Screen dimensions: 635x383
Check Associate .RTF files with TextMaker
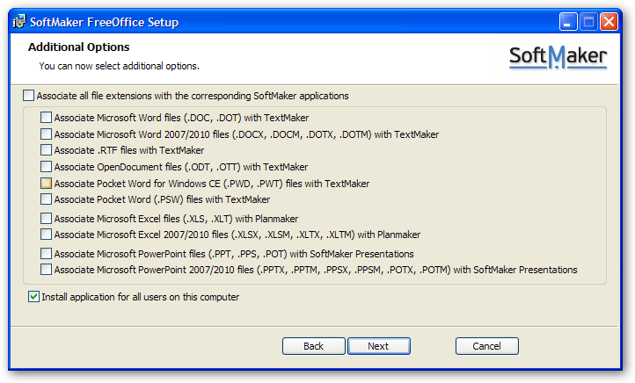pyautogui.click(x=46, y=150)
